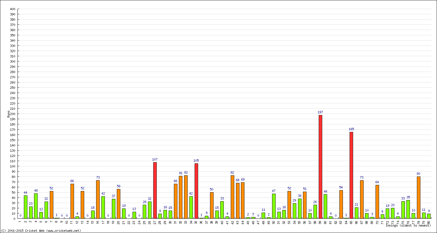Viewport: 437px width, 233px height.
Task: Click the orange bar valued 64
Action: [x=377, y=202]
